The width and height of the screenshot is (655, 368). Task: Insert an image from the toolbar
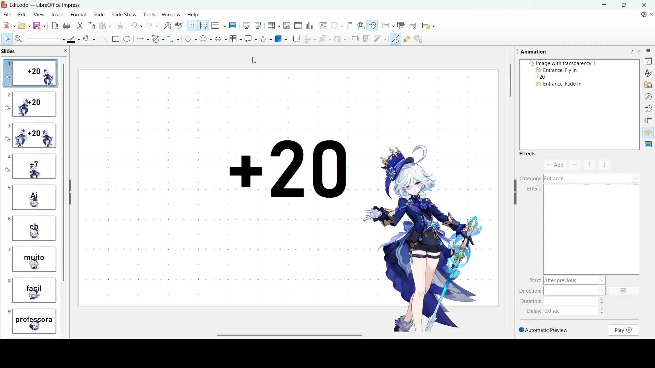click(x=287, y=26)
